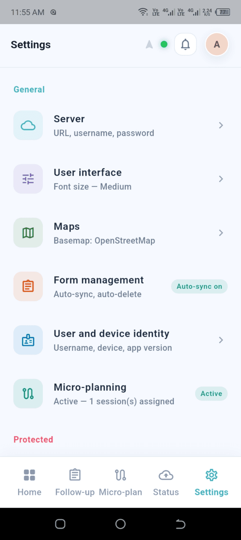Tap the Android recent apps square button

click(60, 524)
